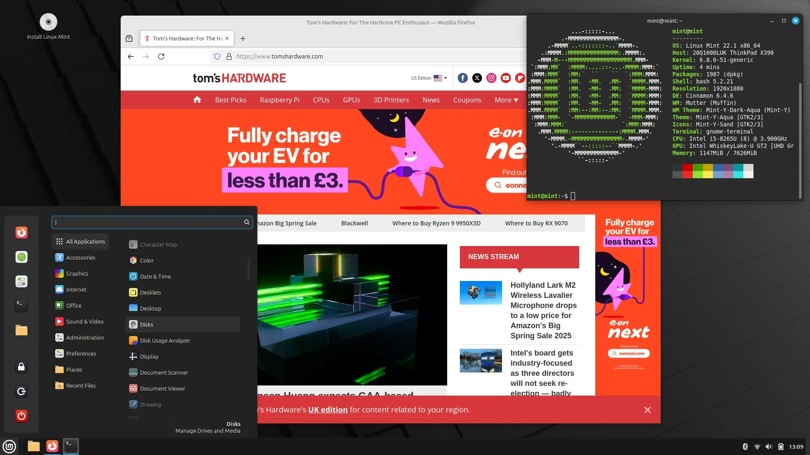
Task: Click the tracking protection shield icon
Action: click(217, 56)
